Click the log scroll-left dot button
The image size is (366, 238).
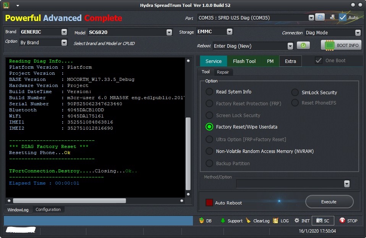tap(9, 201)
